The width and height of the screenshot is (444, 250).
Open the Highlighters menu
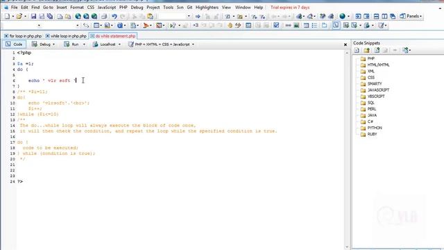click(207, 8)
